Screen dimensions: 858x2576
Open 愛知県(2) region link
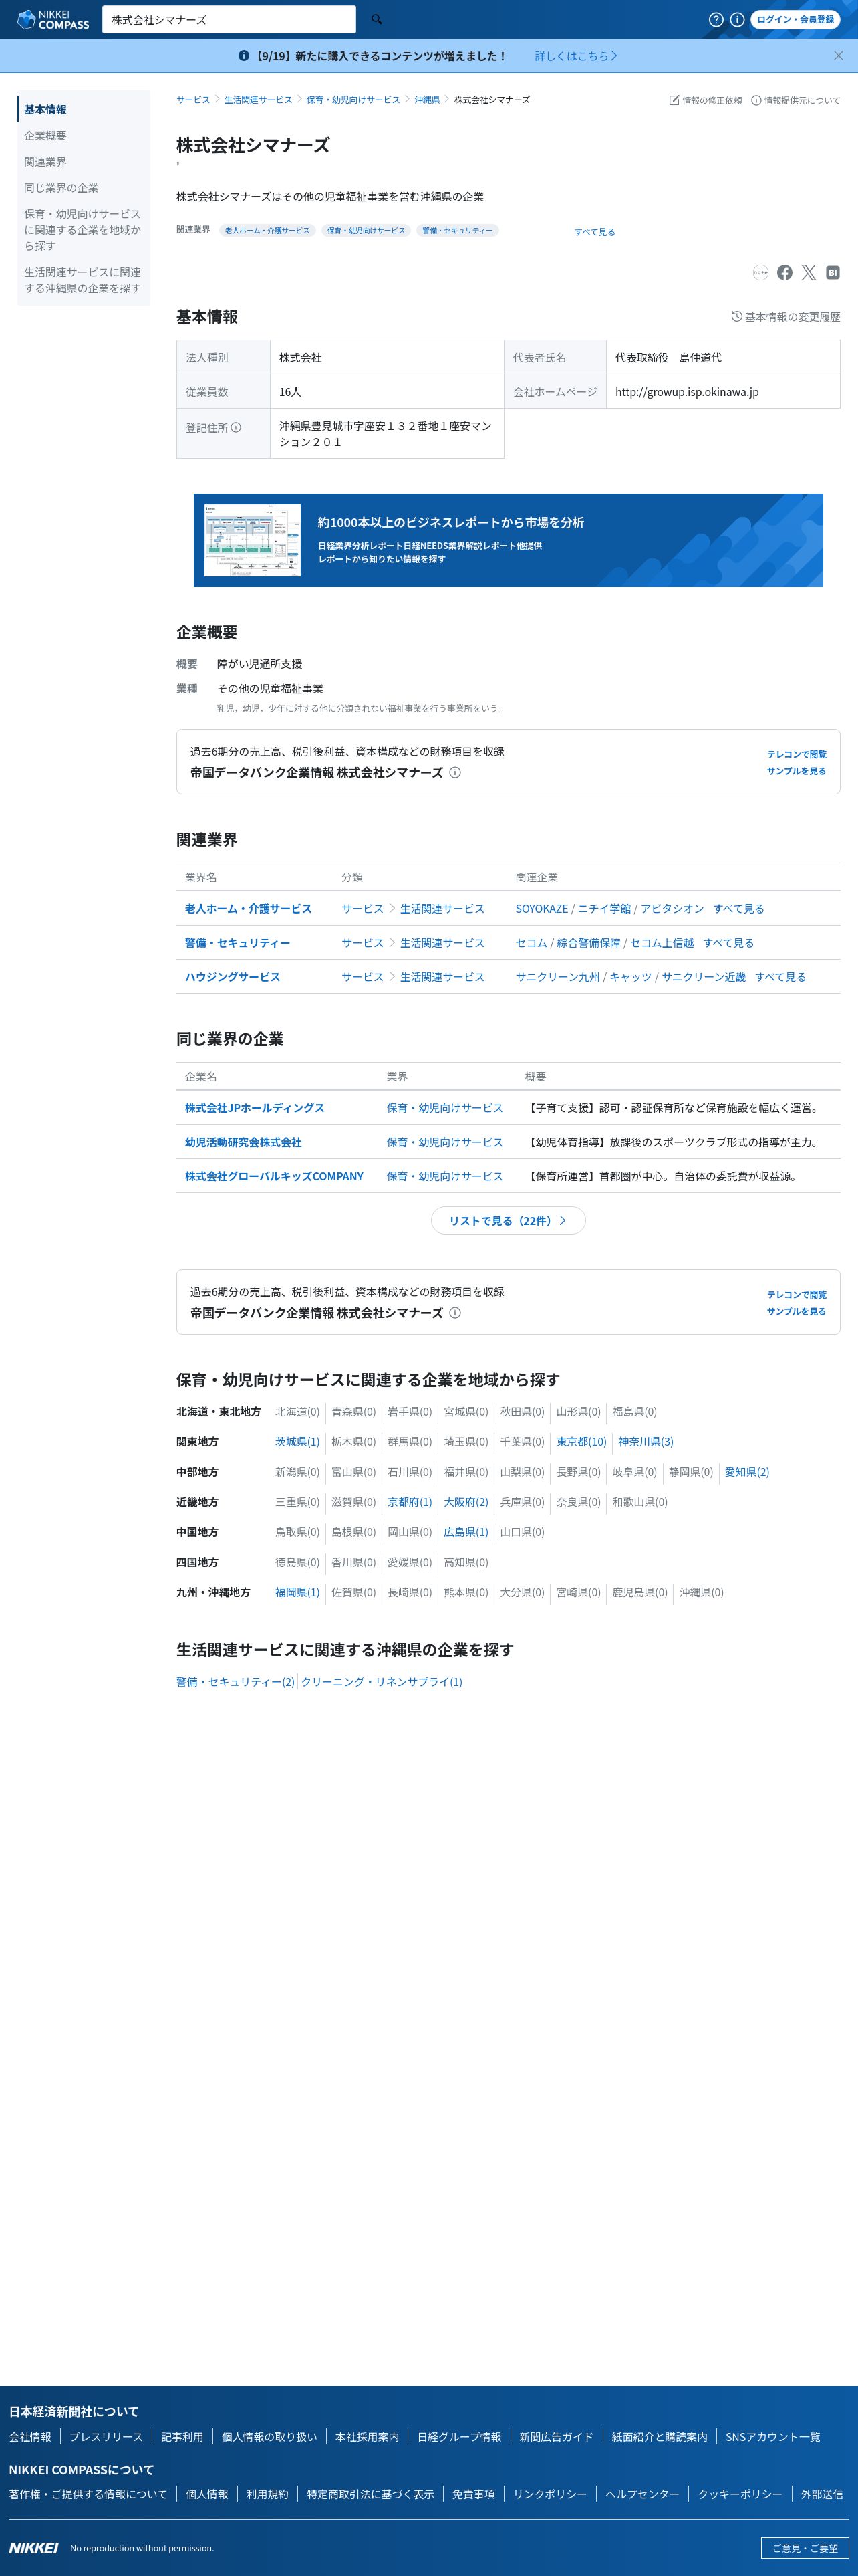pyautogui.click(x=747, y=1472)
